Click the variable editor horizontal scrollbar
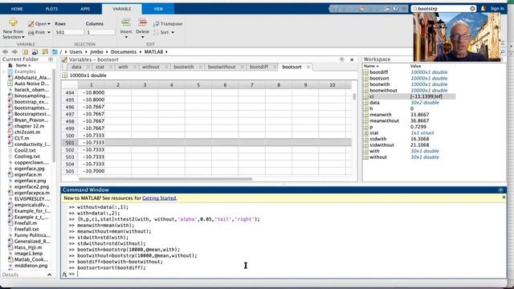This screenshot has width=514, height=289. point(165,179)
